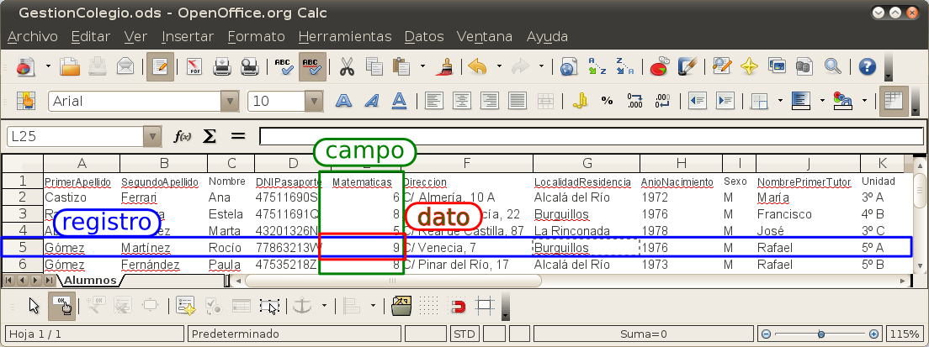The height and width of the screenshot is (347, 929).
Task: Open the Navigator star icon
Action: coord(750,67)
